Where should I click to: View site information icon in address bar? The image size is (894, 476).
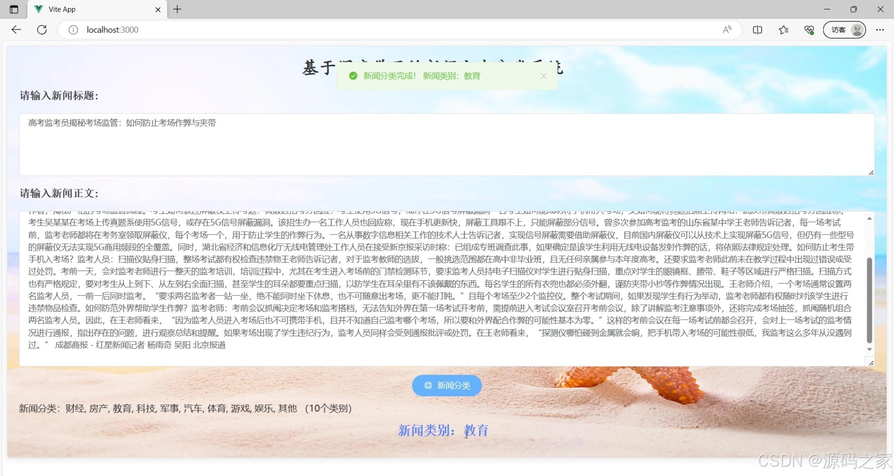72,30
